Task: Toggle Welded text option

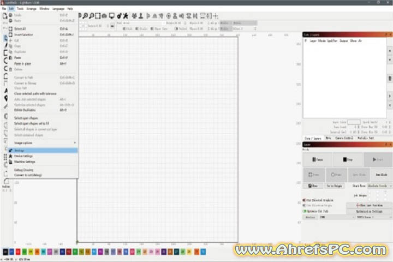Action: (x=176, y=29)
